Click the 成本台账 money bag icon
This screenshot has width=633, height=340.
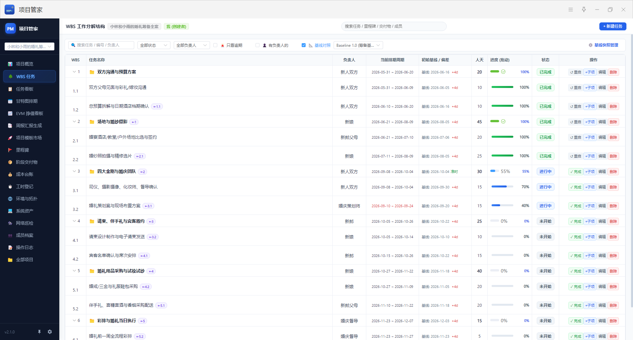(x=10, y=174)
